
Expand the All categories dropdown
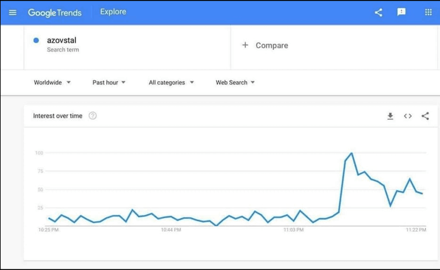[x=171, y=82]
